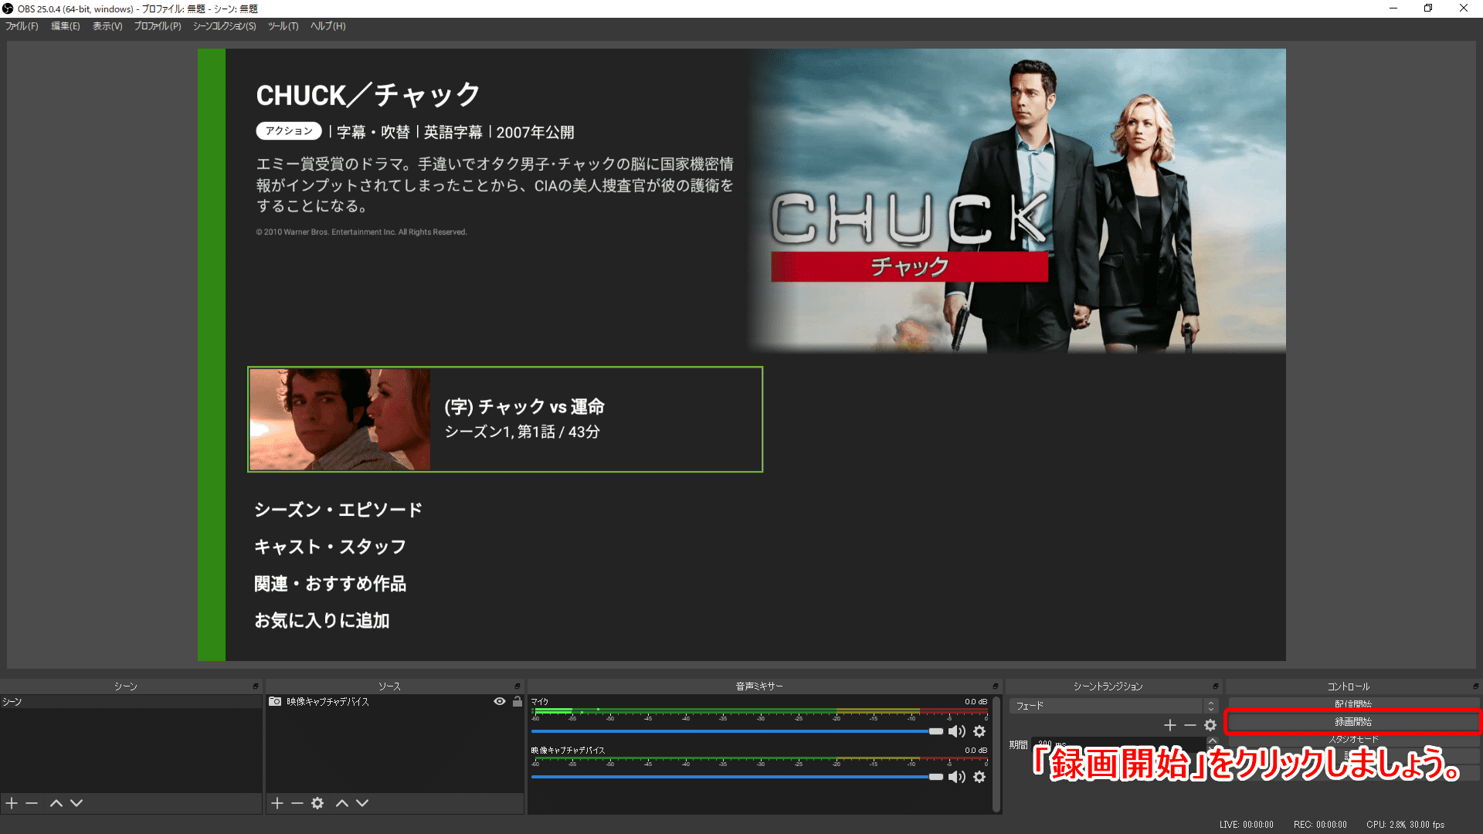This screenshot has width=1483, height=834.
Task: Toggle visibility eye of the 映像キャプチャデバイス source
Action: (x=500, y=702)
